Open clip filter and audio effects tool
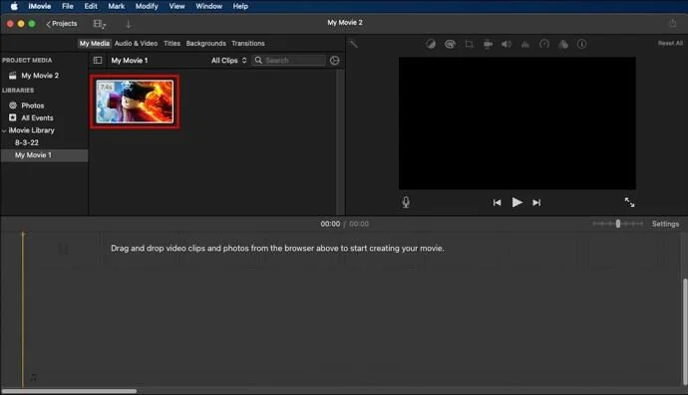 point(563,44)
